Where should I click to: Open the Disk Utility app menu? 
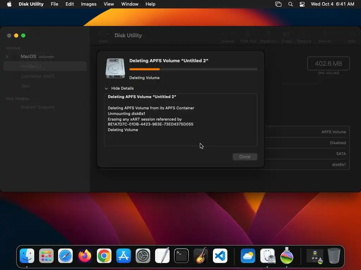tap(31, 4)
